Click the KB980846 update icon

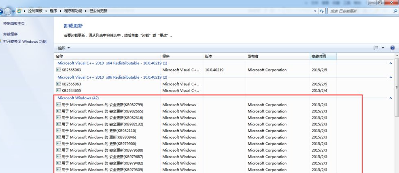click(x=59, y=137)
